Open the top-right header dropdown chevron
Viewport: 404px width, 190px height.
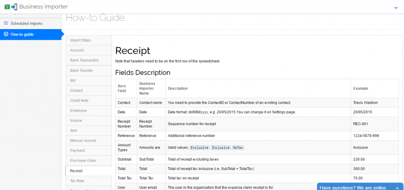pos(396,8)
